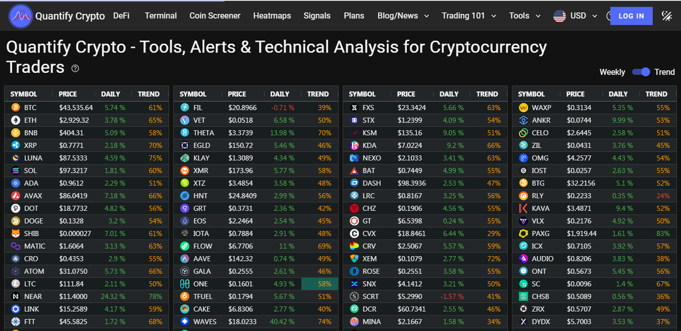The width and height of the screenshot is (681, 331).
Task: Click the WAXP coin icon
Action: 524,107
